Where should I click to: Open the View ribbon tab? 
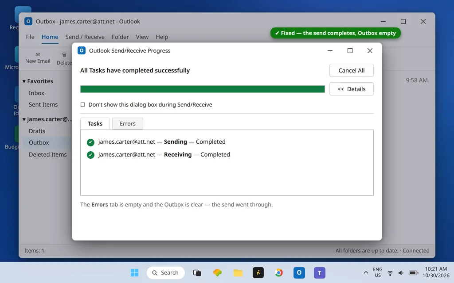pyautogui.click(x=142, y=37)
